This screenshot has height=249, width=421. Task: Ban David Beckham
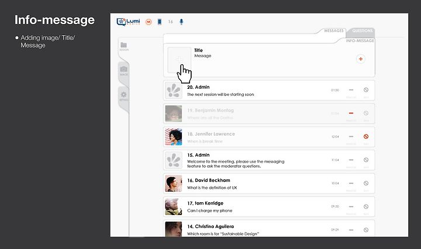pos(366,184)
